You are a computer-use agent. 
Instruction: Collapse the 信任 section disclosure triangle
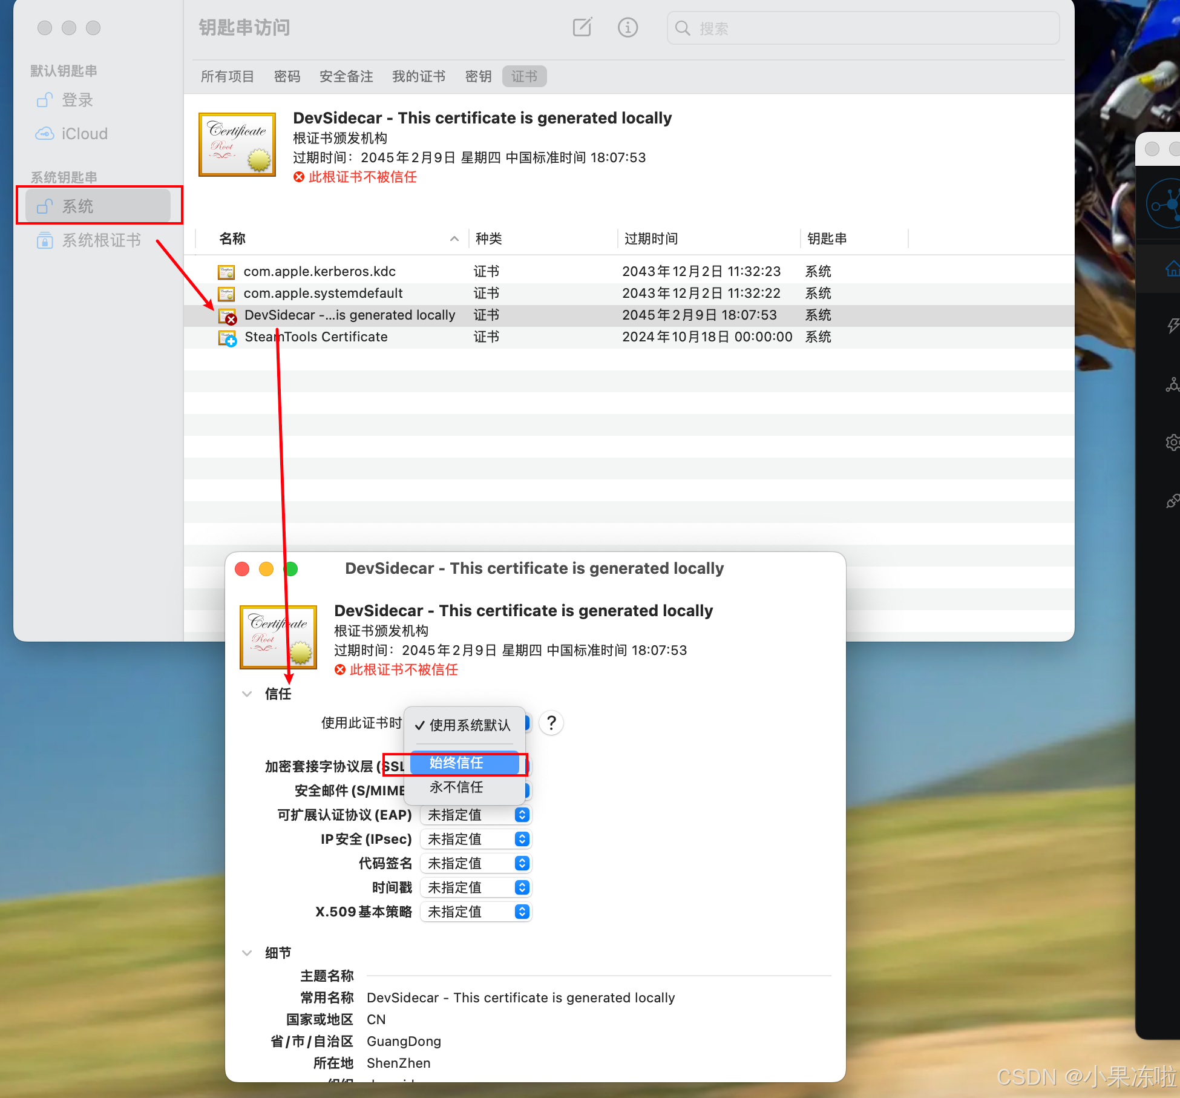tap(247, 694)
